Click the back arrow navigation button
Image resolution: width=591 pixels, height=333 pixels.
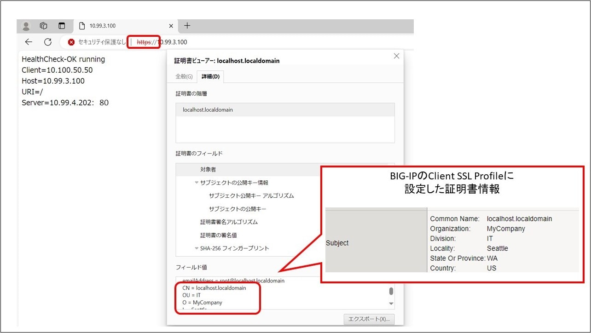29,42
